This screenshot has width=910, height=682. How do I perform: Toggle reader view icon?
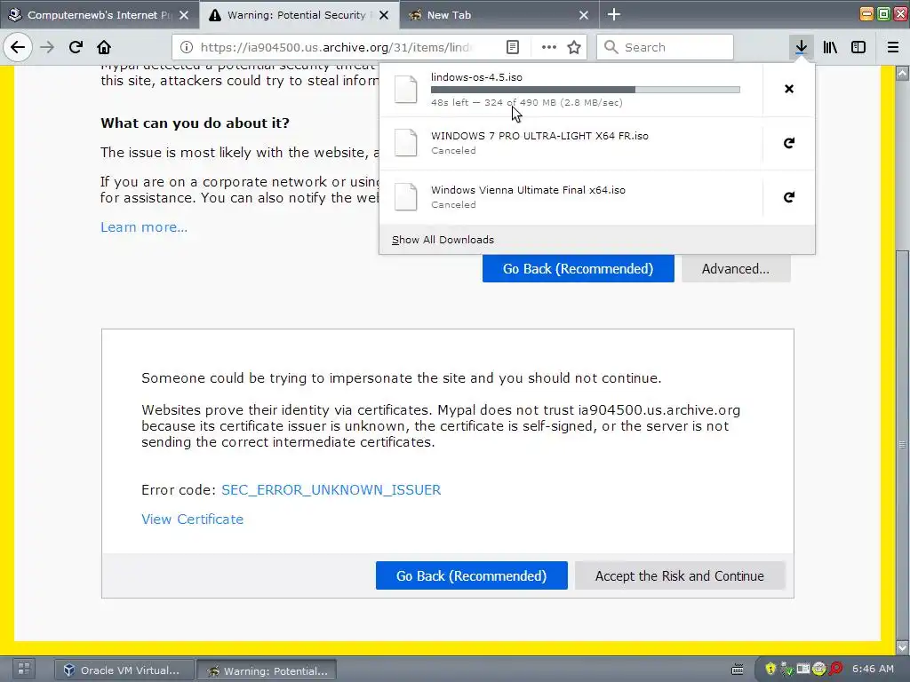[513, 47]
